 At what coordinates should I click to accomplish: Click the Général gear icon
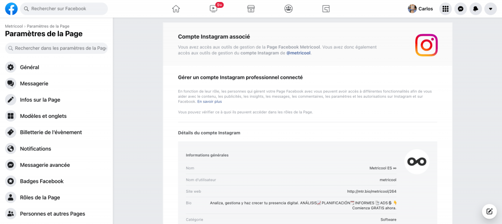pyautogui.click(x=11, y=67)
